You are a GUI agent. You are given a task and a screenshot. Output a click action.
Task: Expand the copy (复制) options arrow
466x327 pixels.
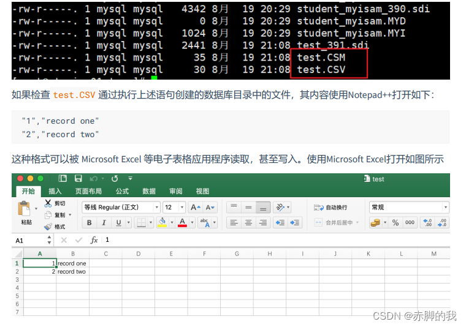[x=70, y=215]
